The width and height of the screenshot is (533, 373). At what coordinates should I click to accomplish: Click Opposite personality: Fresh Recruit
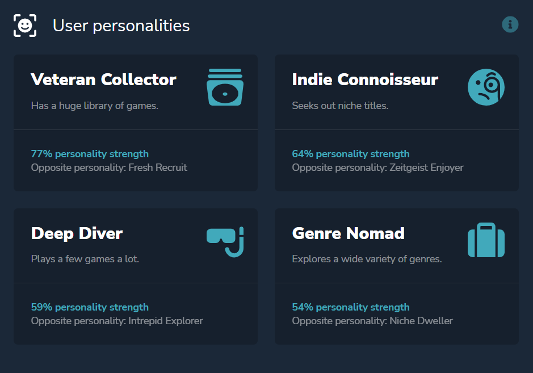109,167
